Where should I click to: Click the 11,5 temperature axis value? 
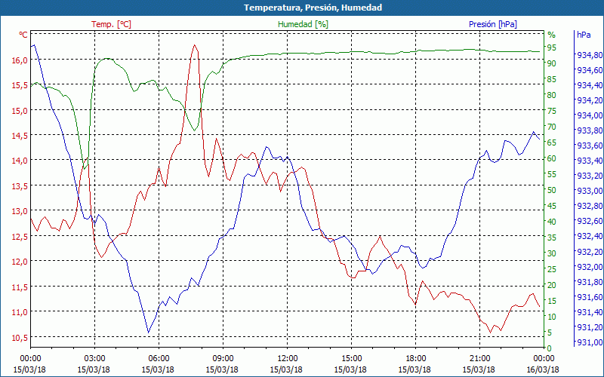[20, 287]
